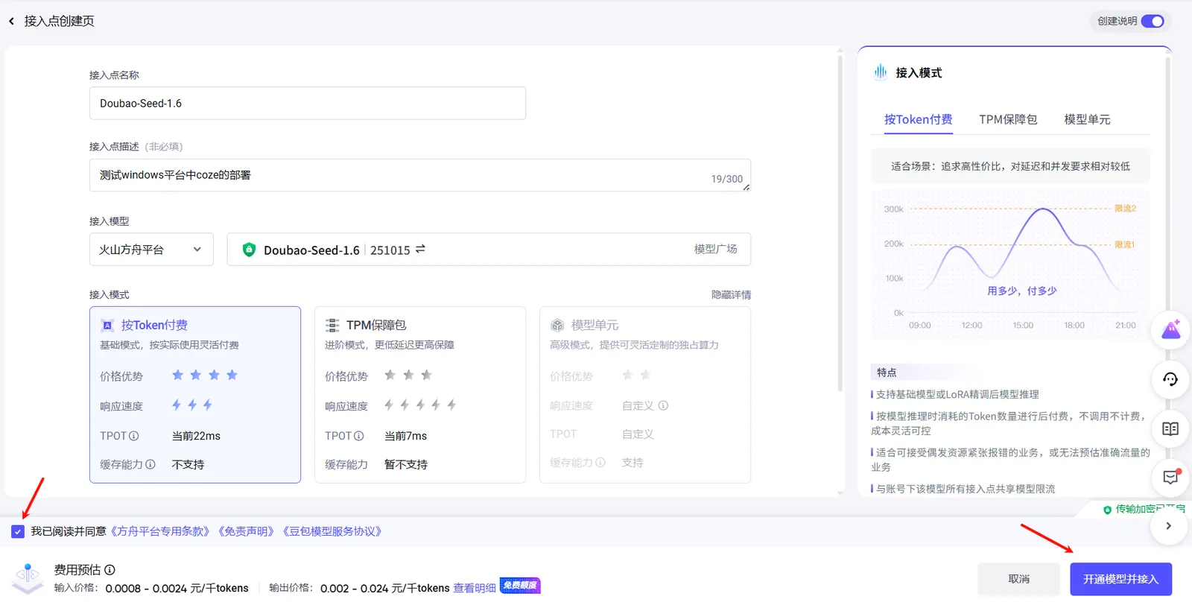This screenshot has width=1192, height=605.
Task: Click the purple floating assistant icon
Action: click(1170, 329)
